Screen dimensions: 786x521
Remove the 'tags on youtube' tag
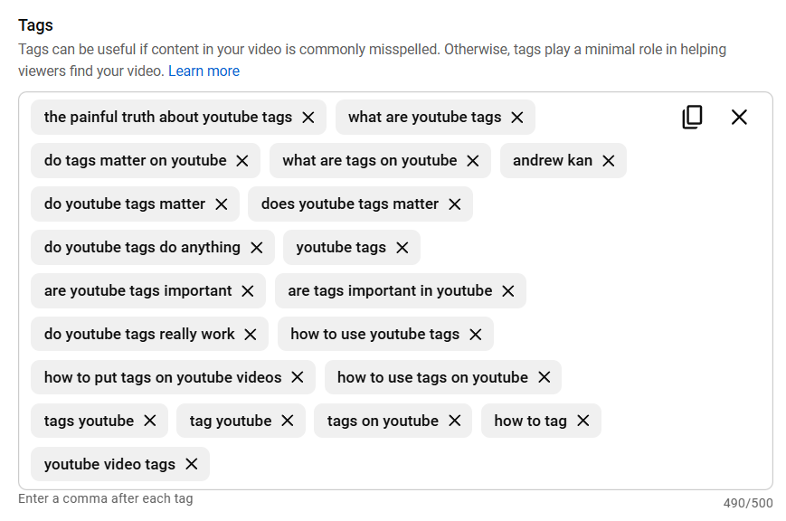tap(454, 422)
